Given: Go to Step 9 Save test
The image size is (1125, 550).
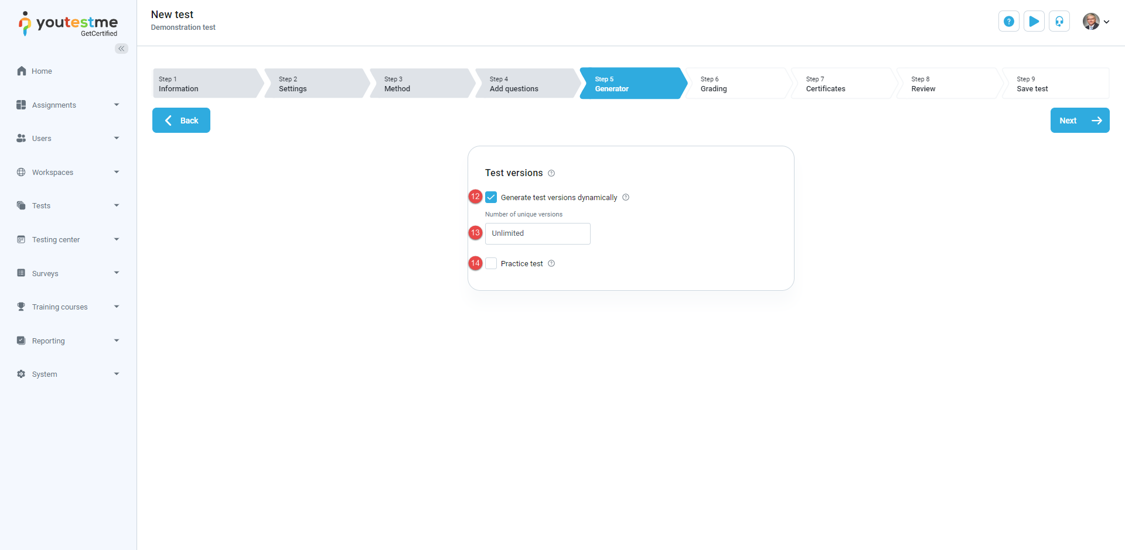Looking at the screenshot, I should pos(1055,83).
